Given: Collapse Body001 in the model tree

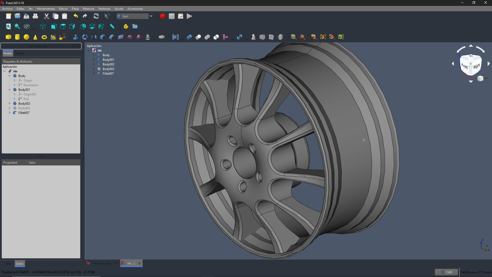Looking at the screenshot, I should point(9,90).
